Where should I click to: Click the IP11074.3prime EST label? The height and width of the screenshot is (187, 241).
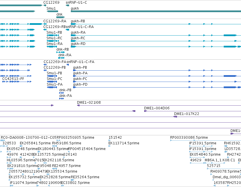pyautogui.click(x=23, y=183)
